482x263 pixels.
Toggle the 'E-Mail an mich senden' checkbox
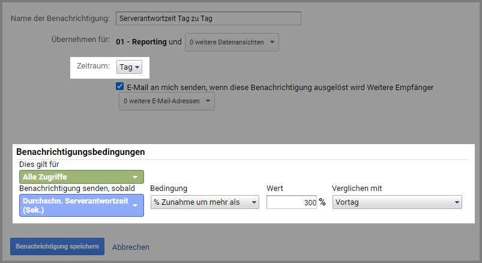coord(120,86)
